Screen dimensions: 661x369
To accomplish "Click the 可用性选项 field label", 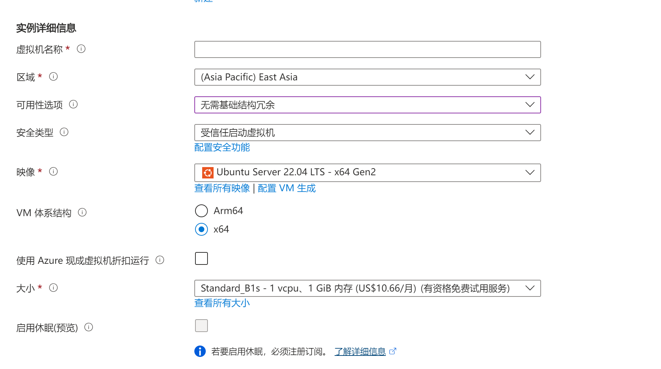I will coord(40,105).
